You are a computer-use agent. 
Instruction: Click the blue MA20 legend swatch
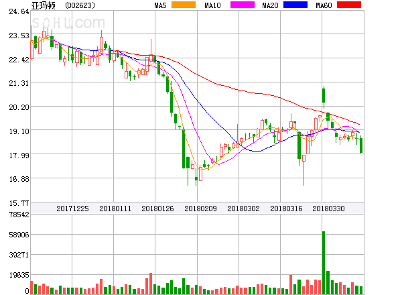(x=295, y=5)
